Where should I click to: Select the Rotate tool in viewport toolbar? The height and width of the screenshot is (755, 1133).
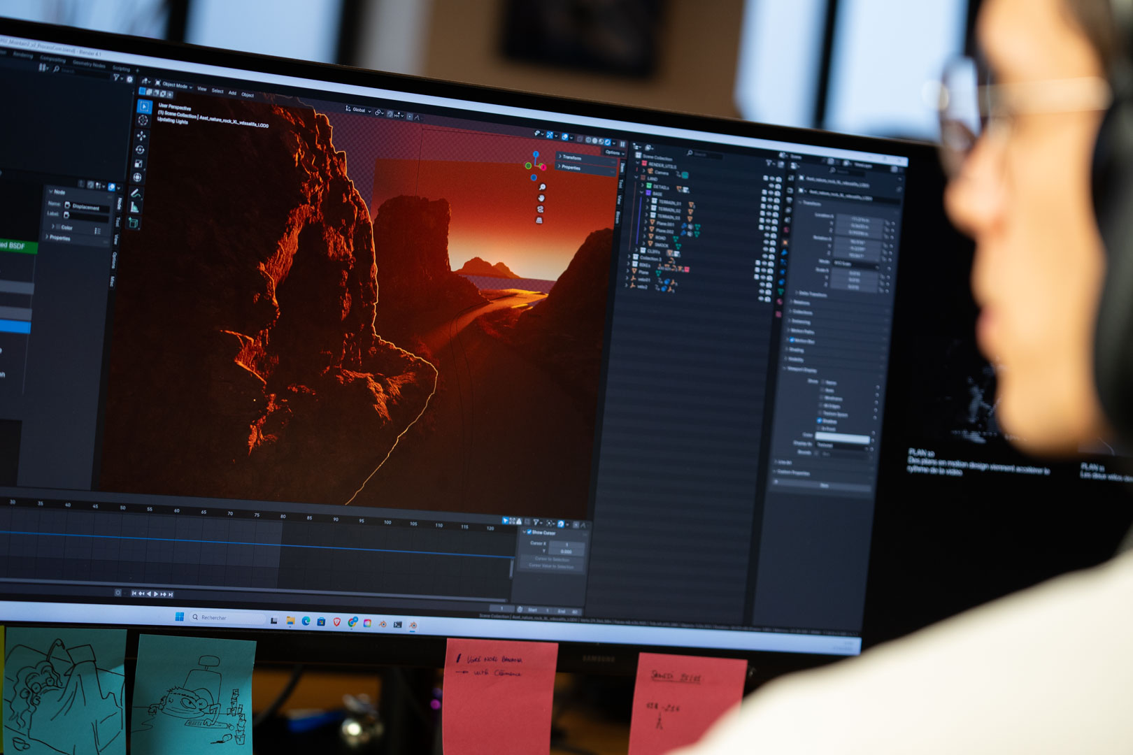point(141,150)
